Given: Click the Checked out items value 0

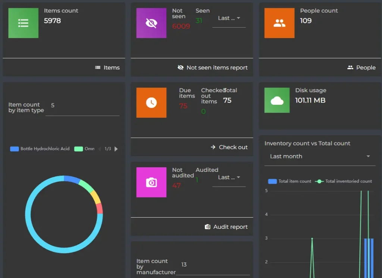Looking at the screenshot, I should (x=203, y=111).
